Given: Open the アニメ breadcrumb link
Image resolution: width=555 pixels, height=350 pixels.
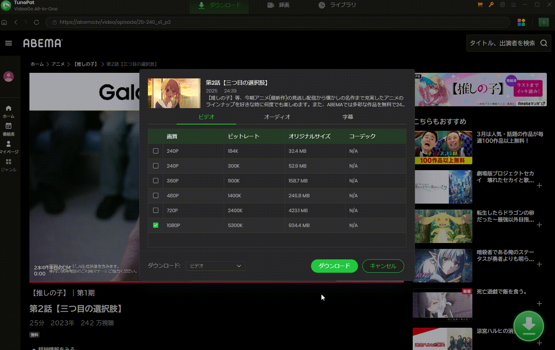Looking at the screenshot, I should [x=58, y=64].
